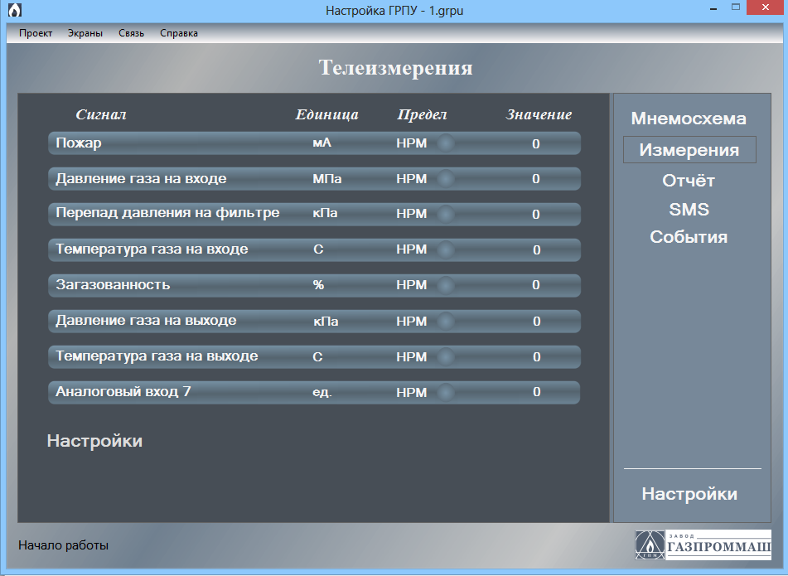Open the Справка menu
The width and height of the screenshot is (788, 576).
[178, 33]
